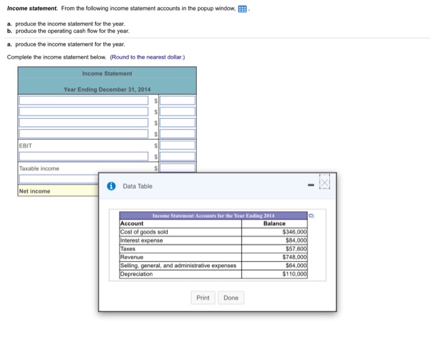Click the $110,000 balance cell

(x=275, y=274)
